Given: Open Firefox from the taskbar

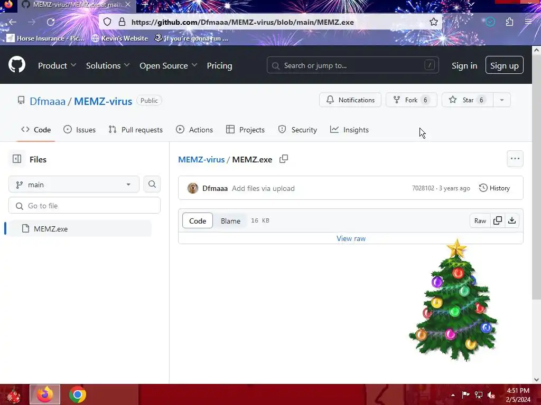Looking at the screenshot, I should (x=45, y=394).
